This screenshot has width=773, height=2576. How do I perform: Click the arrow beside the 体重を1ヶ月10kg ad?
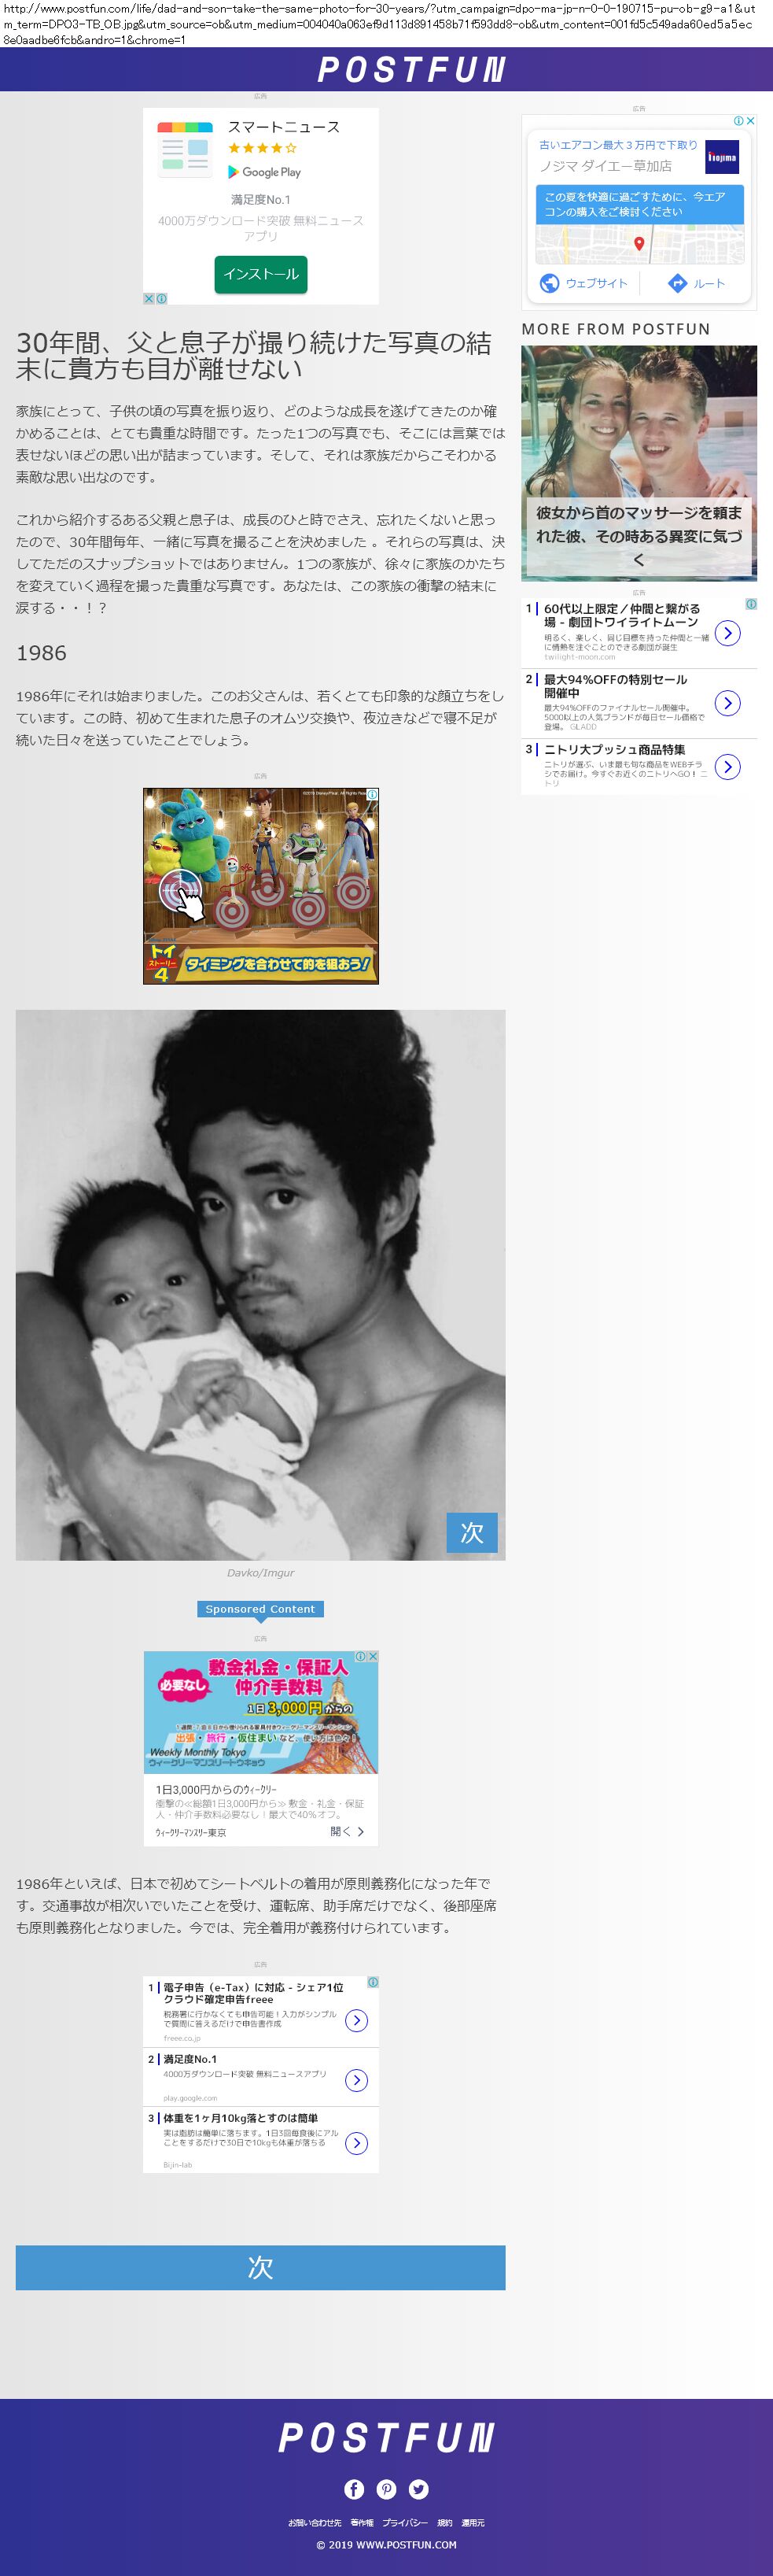point(355,2143)
